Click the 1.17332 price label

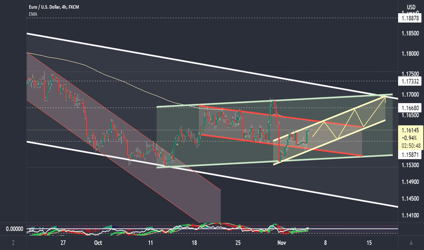pyautogui.click(x=410, y=81)
